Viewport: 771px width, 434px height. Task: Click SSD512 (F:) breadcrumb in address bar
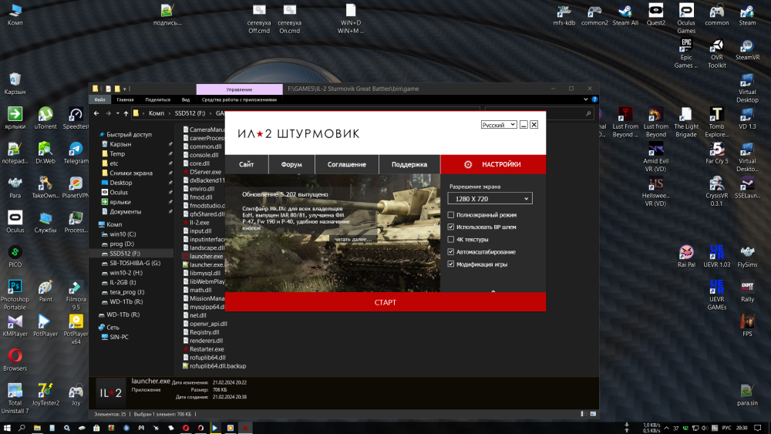(x=190, y=113)
